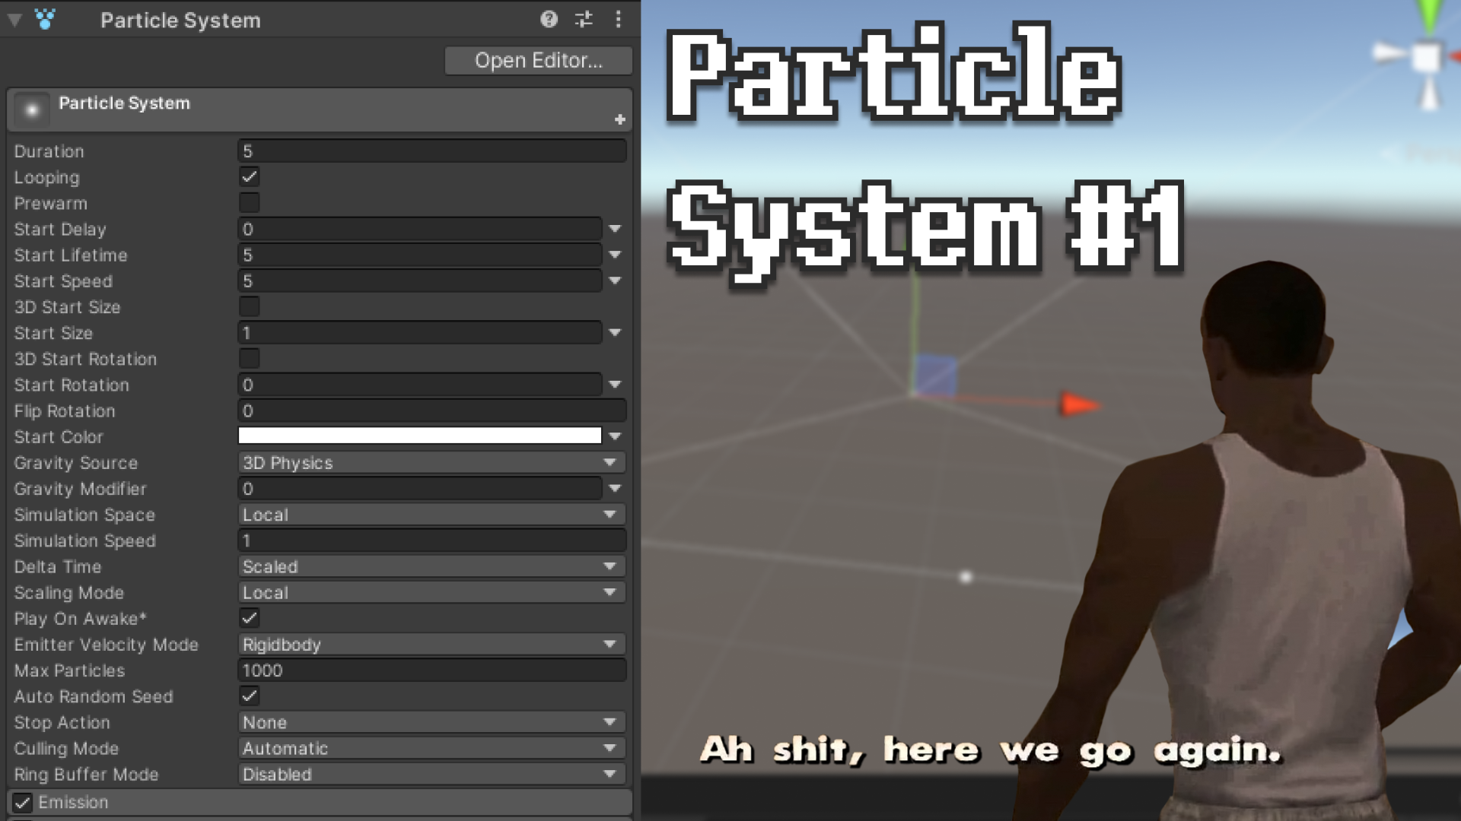The image size is (1461, 821).
Task: Click the Gravity Modifier value field
Action: (x=420, y=489)
